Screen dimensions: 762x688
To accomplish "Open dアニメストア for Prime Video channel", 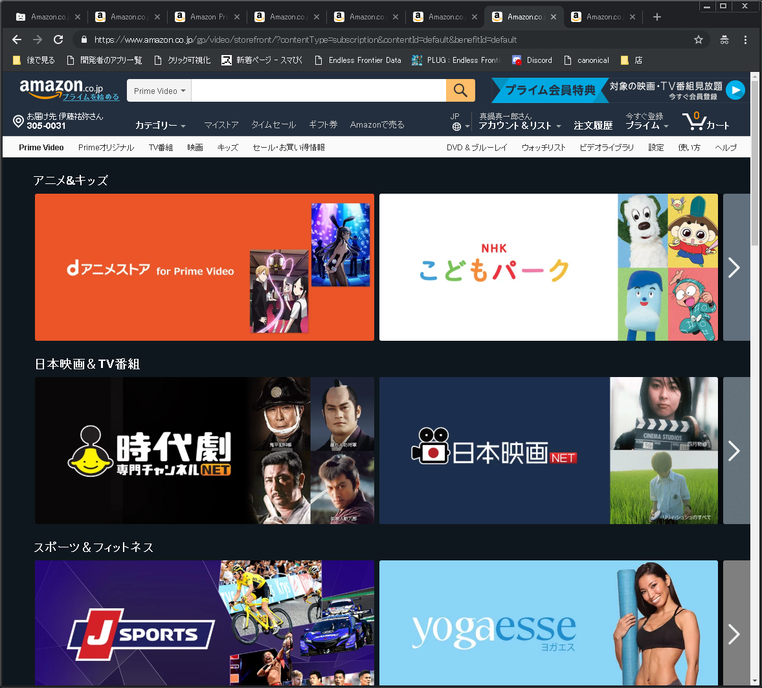I will (x=205, y=268).
